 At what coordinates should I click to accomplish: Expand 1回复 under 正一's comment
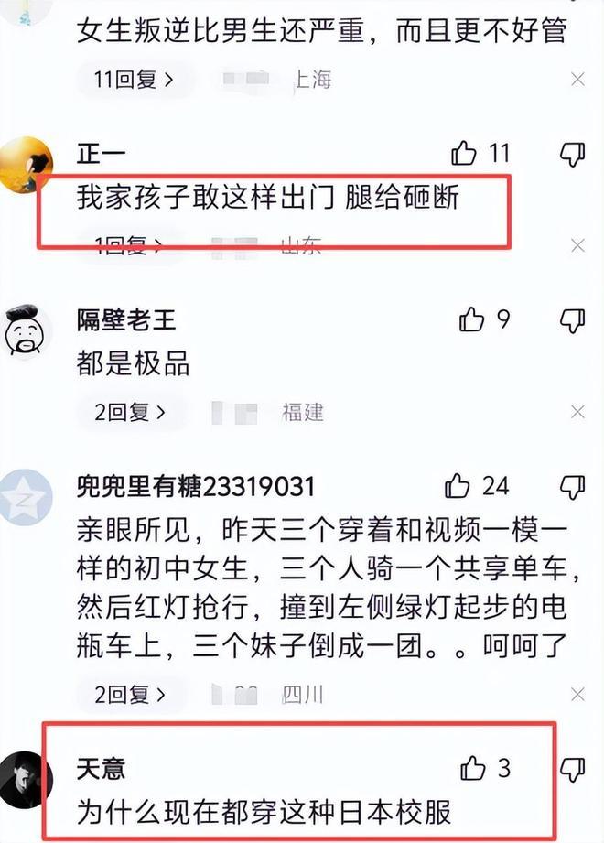pos(128,245)
